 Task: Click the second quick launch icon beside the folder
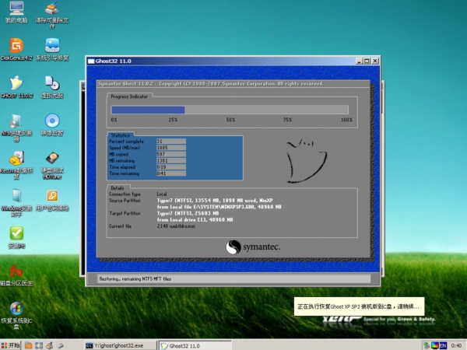pyautogui.click(x=39, y=345)
